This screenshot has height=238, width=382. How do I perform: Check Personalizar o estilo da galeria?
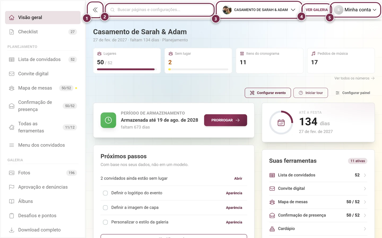(x=105, y=222)
